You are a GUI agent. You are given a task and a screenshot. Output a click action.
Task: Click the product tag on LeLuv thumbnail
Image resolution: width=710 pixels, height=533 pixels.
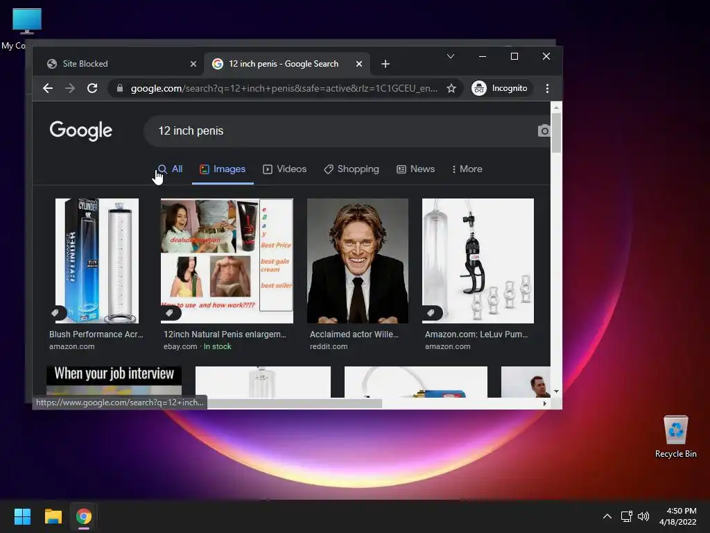(432, 313)
